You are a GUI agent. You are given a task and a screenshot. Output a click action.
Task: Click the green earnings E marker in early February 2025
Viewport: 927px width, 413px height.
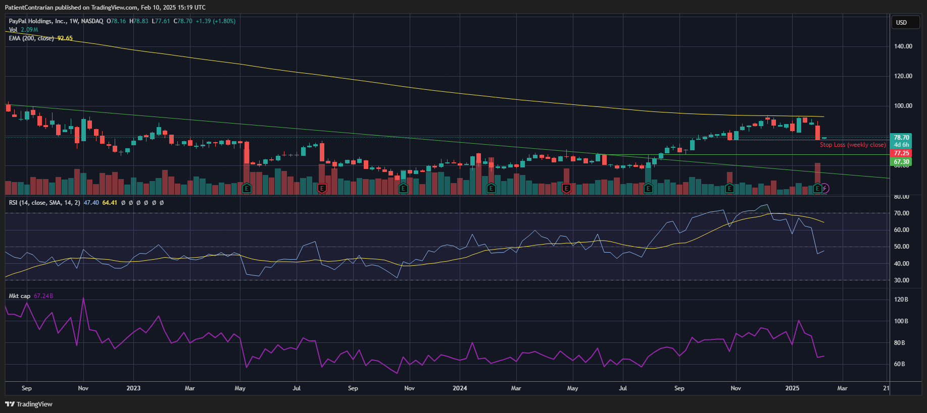(x=817, y=189)
